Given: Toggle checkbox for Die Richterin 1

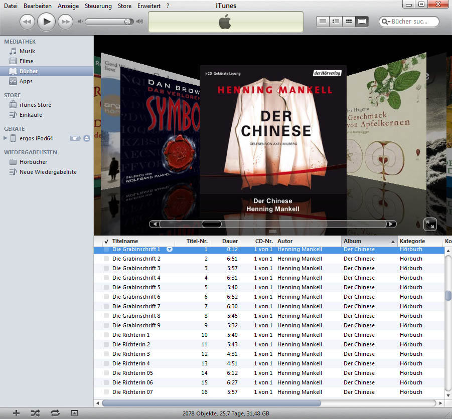Looking at the screenshot, I should pyautogui.click(x=106, y=335).
